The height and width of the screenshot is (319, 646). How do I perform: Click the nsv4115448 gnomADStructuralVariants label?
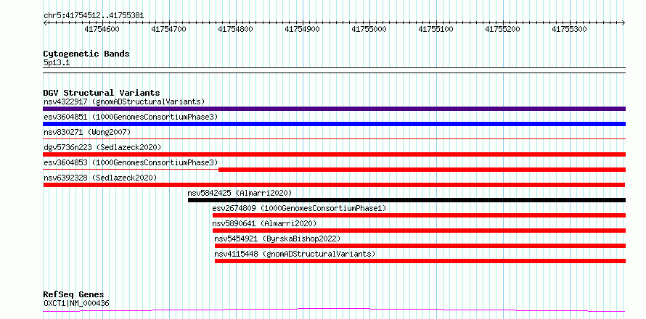295,254
